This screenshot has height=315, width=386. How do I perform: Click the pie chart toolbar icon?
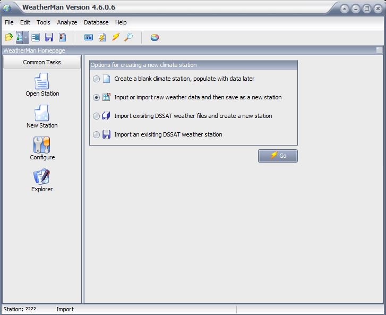155,37
